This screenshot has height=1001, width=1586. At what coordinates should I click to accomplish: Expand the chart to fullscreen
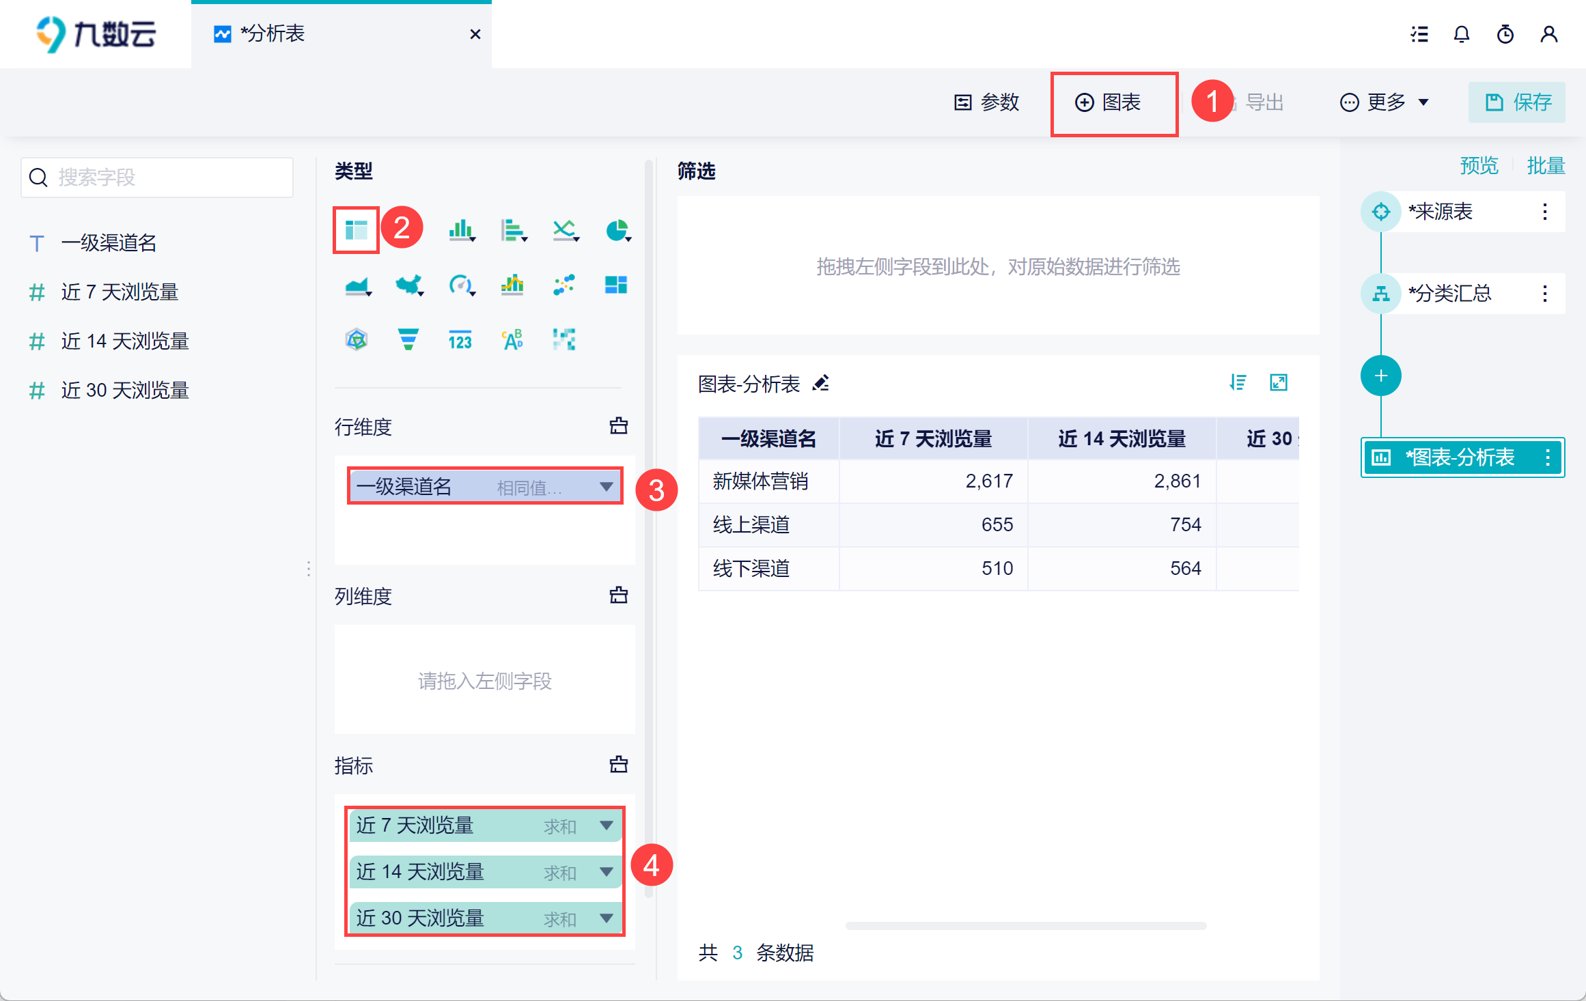tap(1278, 382)
